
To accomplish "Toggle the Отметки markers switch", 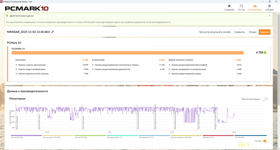I will click(266, 141).
